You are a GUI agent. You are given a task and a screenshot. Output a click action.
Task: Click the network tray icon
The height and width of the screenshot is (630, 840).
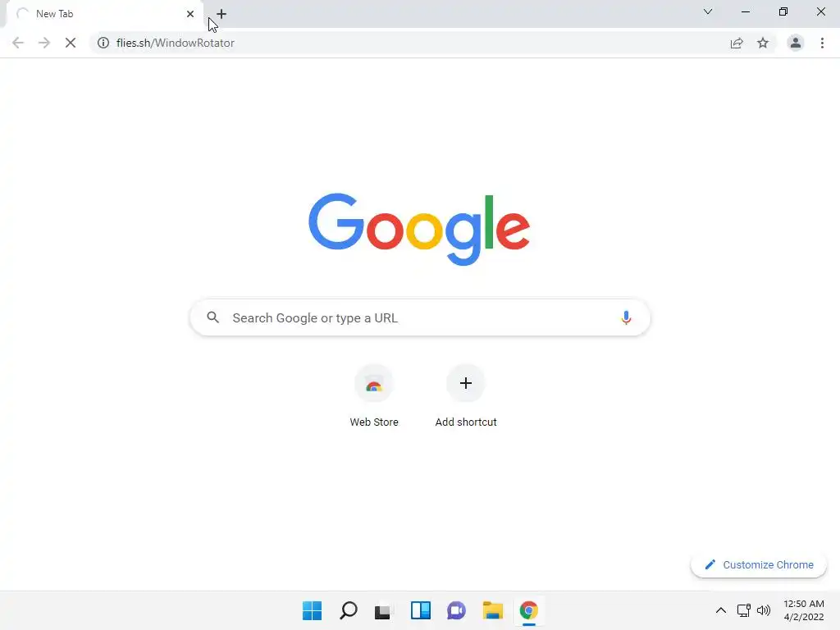(743, 610)
